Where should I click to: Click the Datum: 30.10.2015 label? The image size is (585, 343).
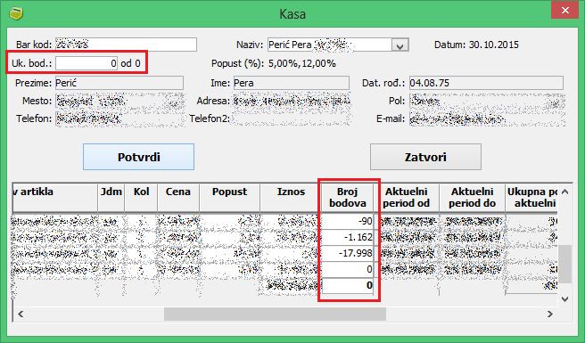[476, 45]
